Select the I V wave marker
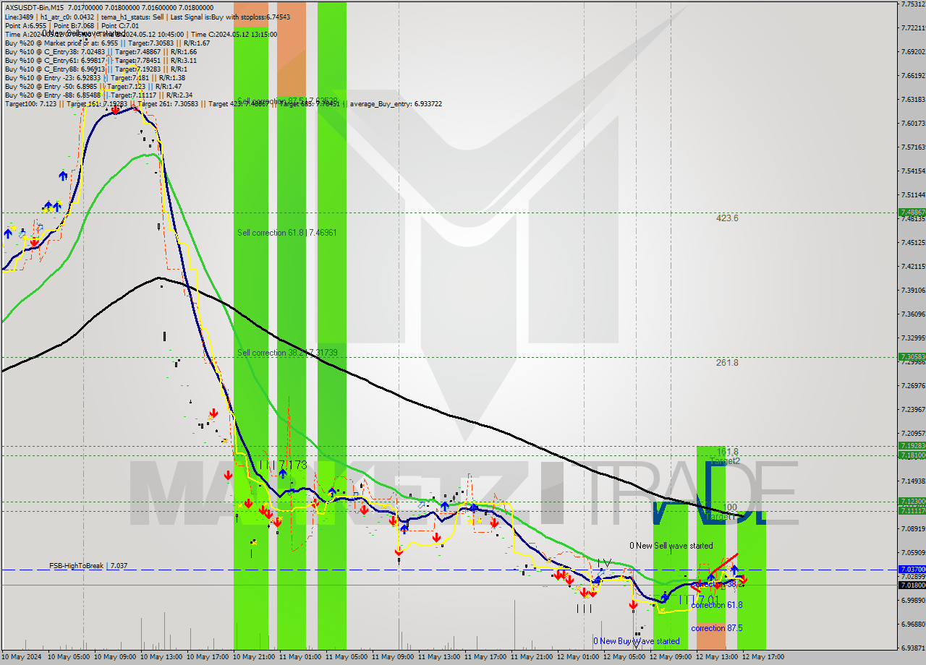 [x=604, y=563]
